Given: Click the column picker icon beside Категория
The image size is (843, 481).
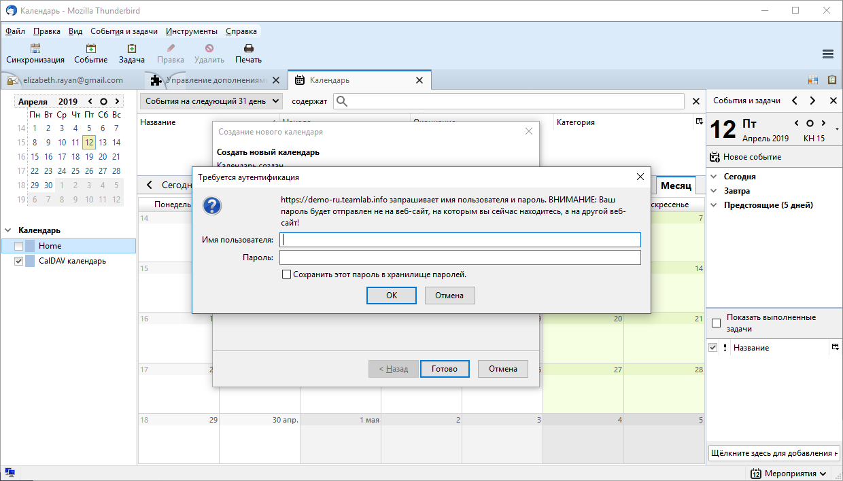Looking at the screenshot, I should (698, 122).
